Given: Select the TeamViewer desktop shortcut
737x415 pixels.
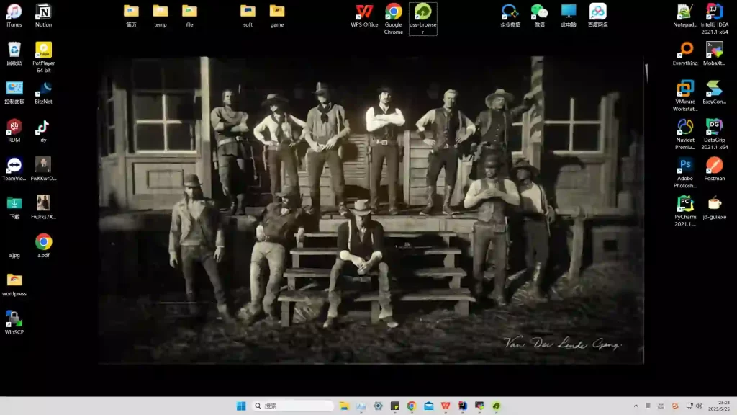Looking at the screenshot, I should point(14,169).
